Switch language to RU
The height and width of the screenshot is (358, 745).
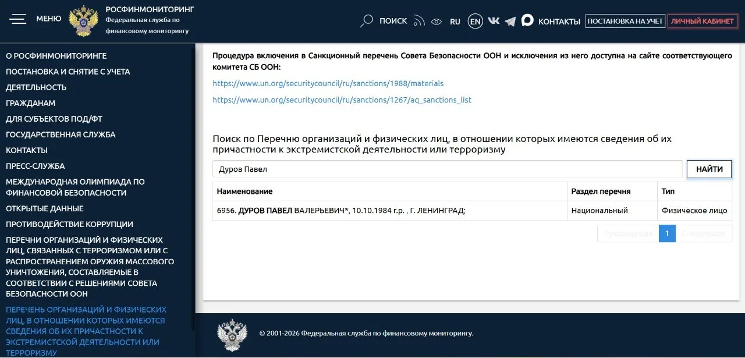click(455, 22)
